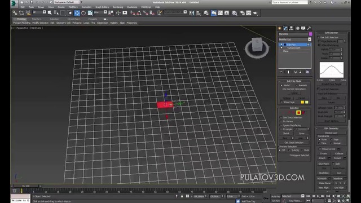Open the Create command panel tab
The image size is (361, 203).
pos(280,28)
